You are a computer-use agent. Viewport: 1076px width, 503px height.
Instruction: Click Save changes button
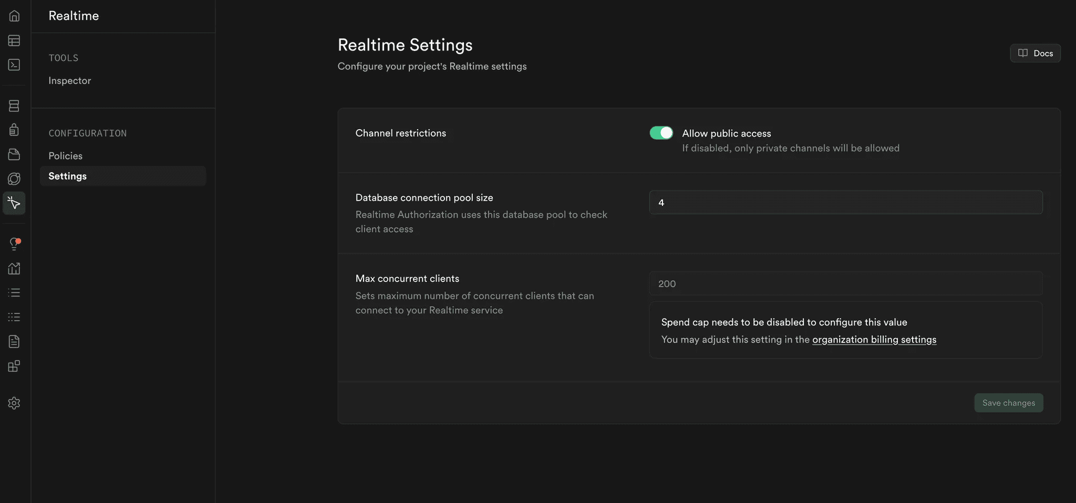point(1009,403)
